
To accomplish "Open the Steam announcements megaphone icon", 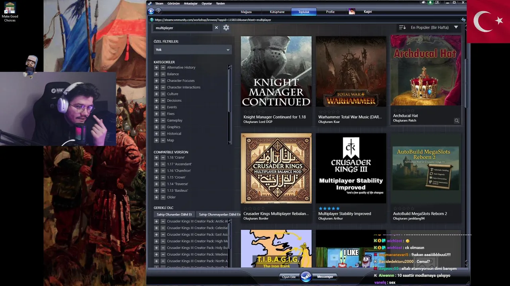I will (424, 3).
